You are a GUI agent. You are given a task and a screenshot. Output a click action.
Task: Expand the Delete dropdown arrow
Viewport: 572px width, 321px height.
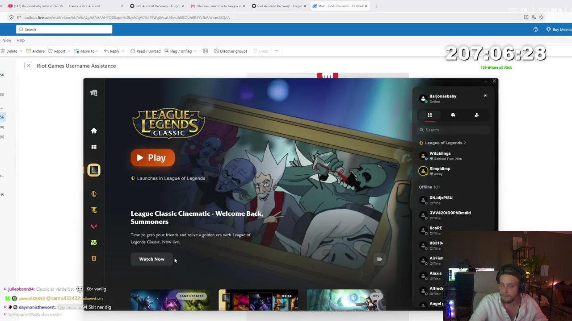(22, 51)
